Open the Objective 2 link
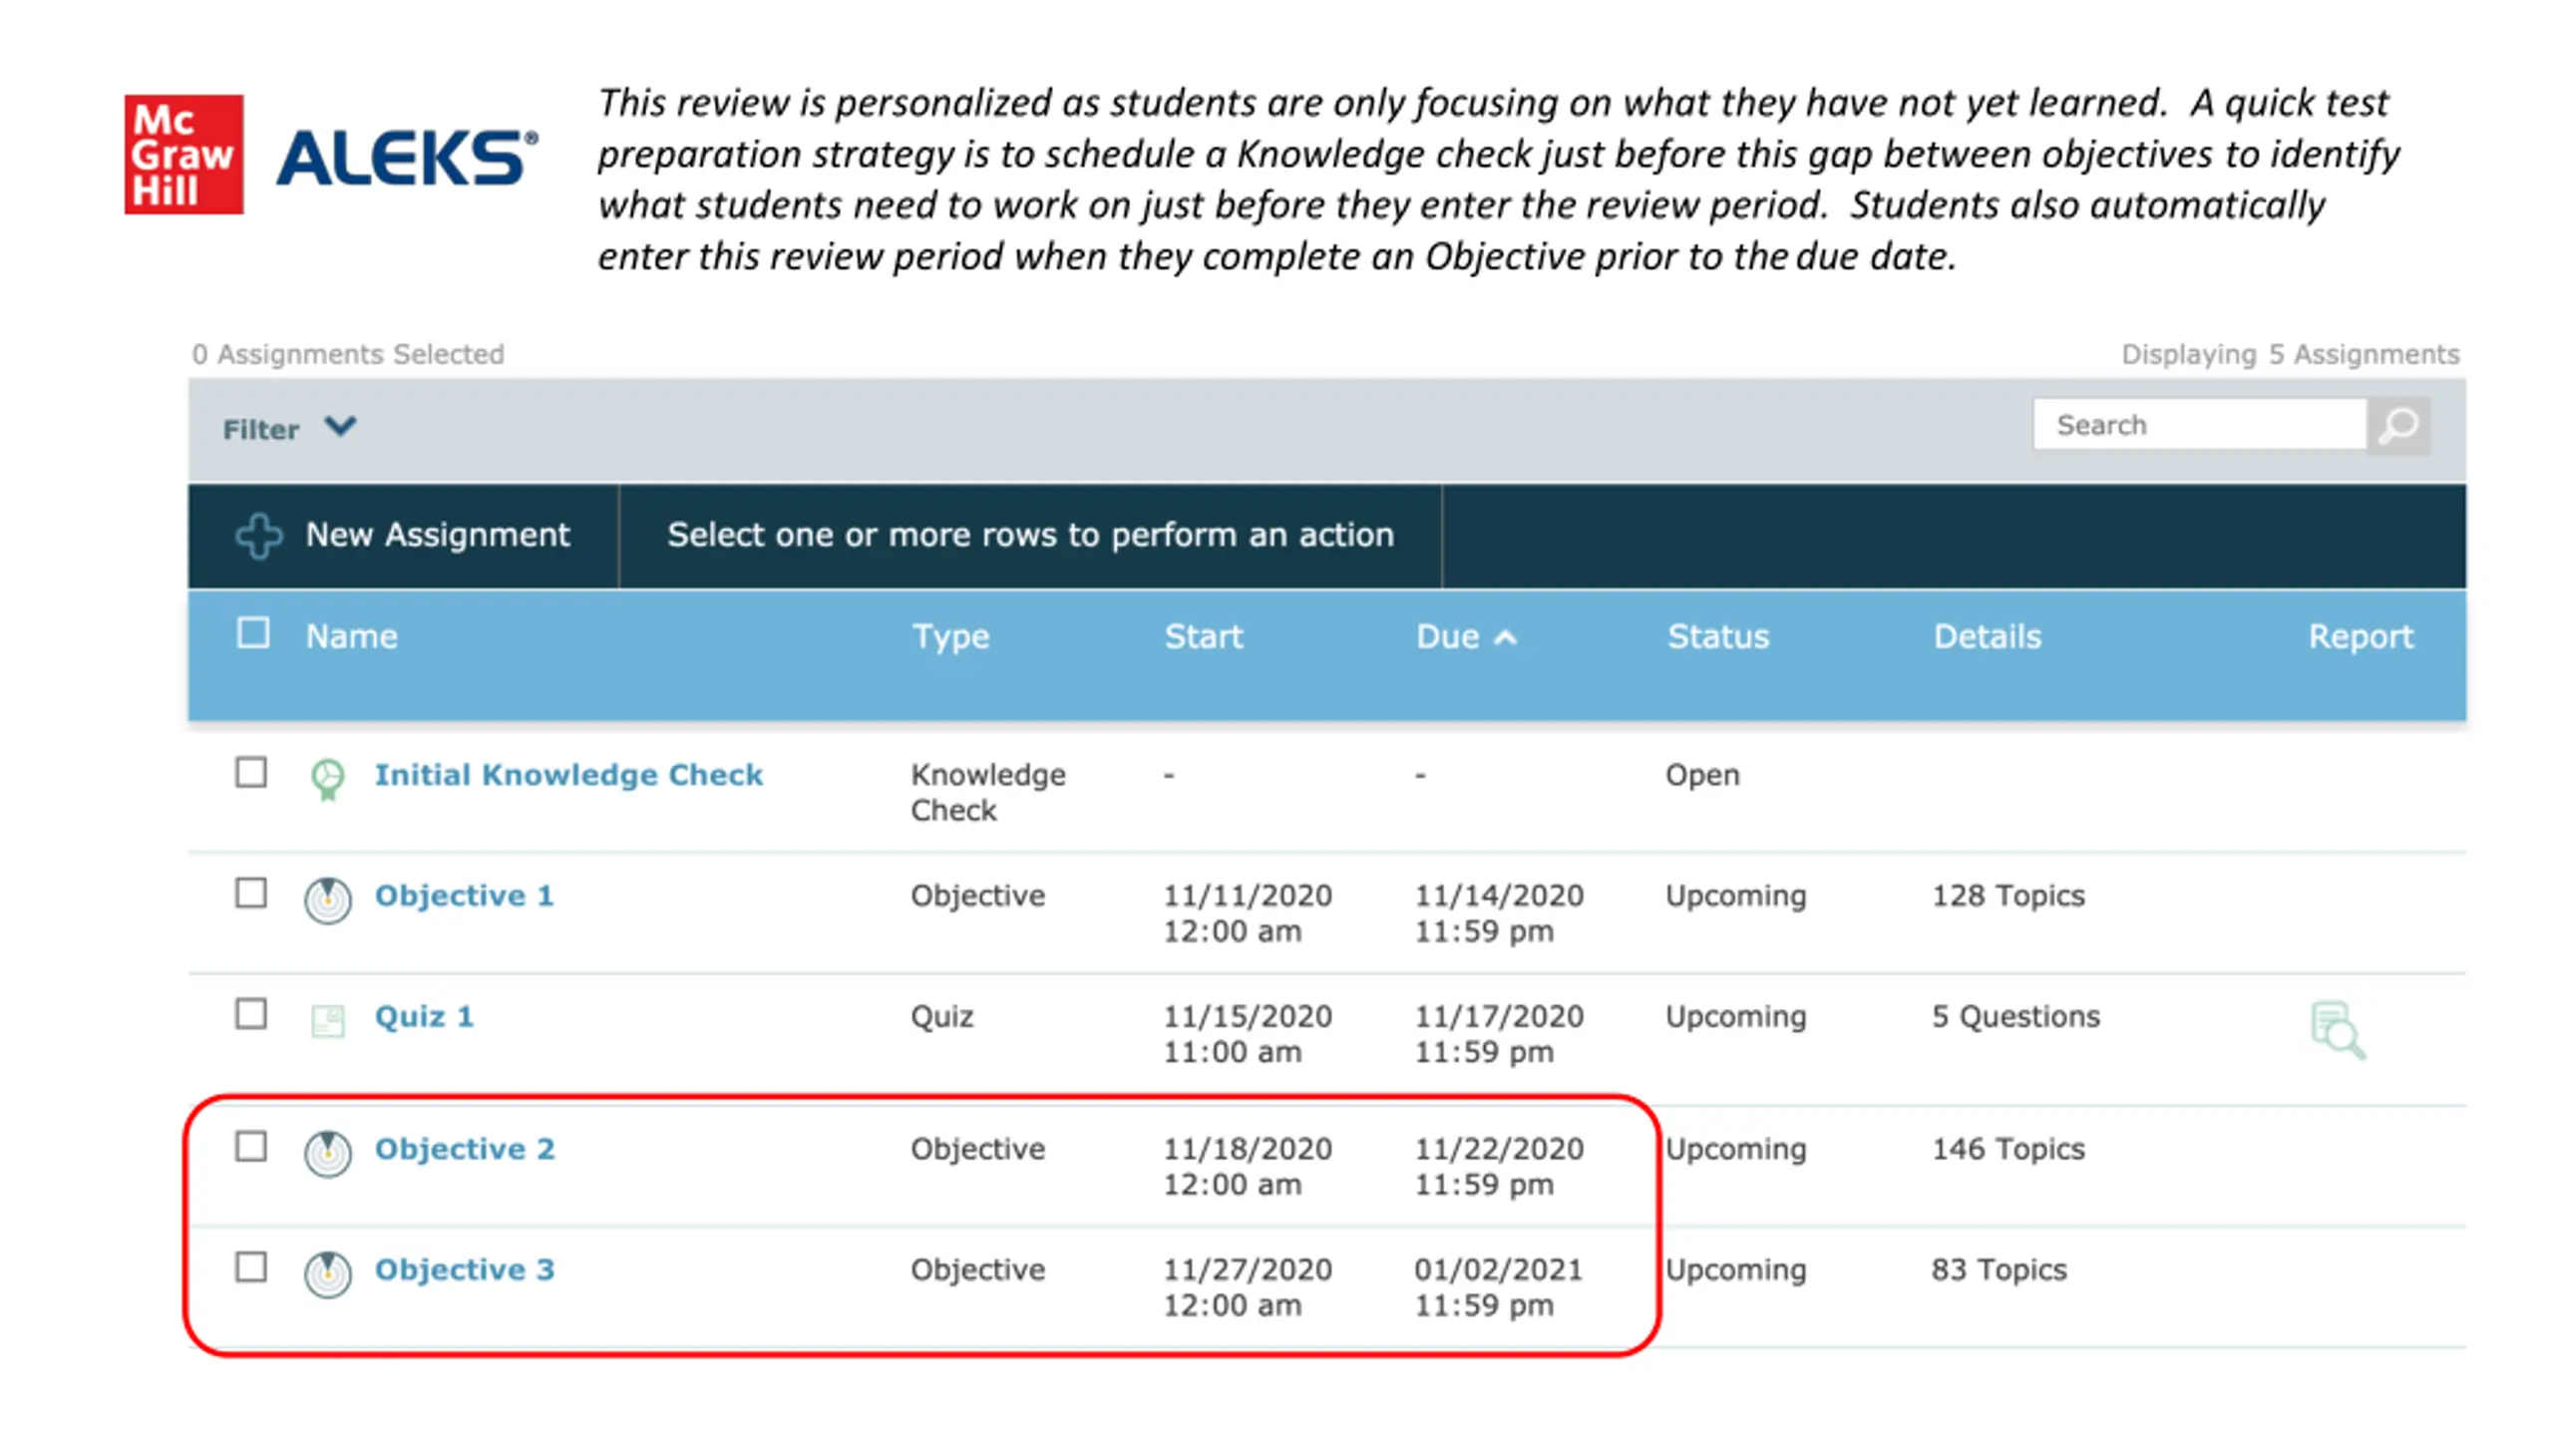Screen dimensions: 2553x1436 (465, 1149)
